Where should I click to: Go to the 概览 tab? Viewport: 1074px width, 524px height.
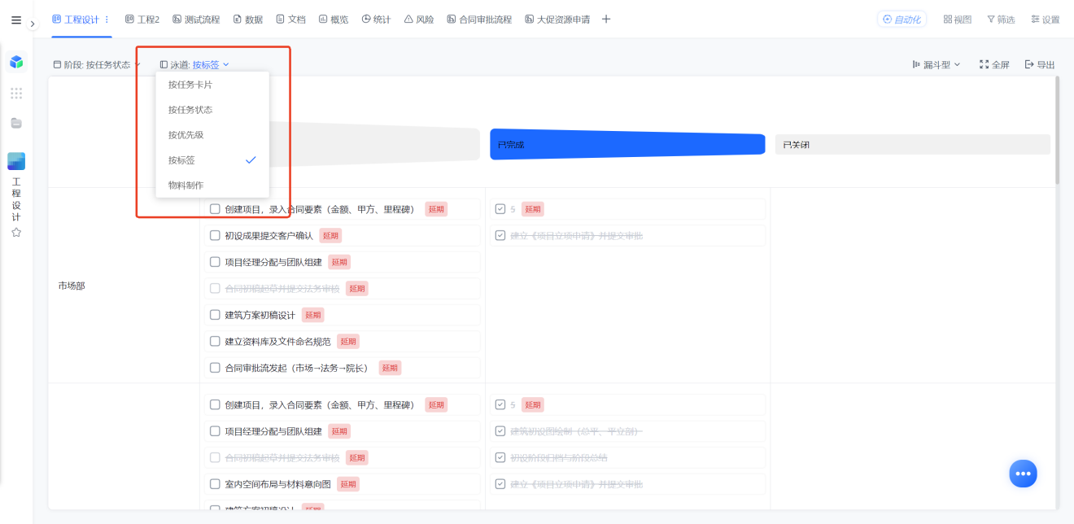tap(334, 20)
